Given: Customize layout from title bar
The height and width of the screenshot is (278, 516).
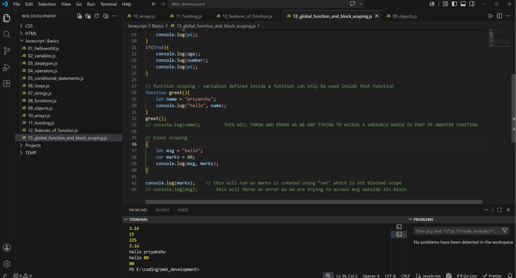Looking at the screenshot, I should [x=445, y=4].
